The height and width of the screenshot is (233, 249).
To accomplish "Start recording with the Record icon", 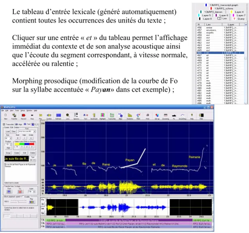I will pyautogui.click(x=23, y=116).
